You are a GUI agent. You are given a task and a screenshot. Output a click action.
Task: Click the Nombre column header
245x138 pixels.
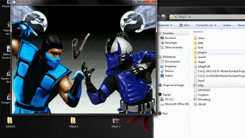(x=198, y=31)
